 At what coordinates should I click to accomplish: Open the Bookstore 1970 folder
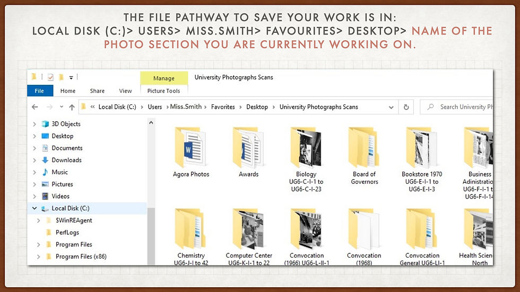(x=422, y=159)
